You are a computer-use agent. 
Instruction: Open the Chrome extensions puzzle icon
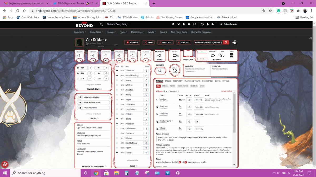pyautogui.click(x=298, y=11)
